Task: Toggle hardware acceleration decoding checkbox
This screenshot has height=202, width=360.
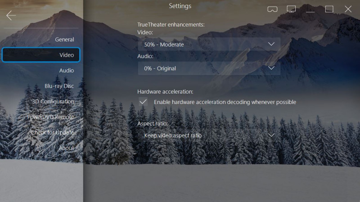Action: point(143,102)
